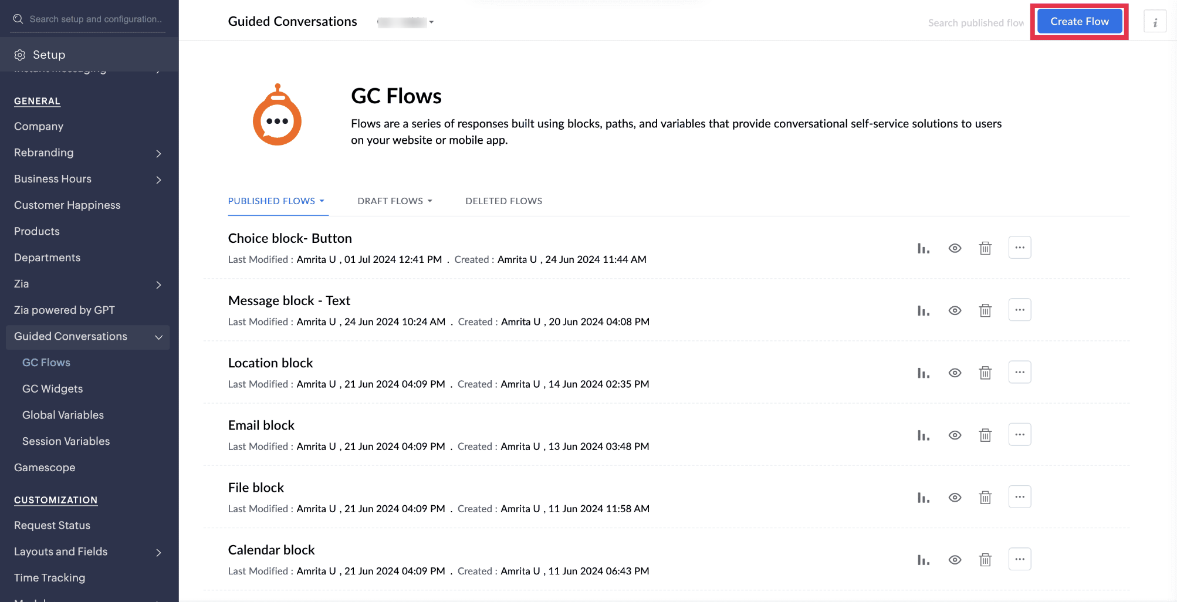1177x602 pixels.
Task: Open the Published Flows dropdown arrow
Action: 322,201
